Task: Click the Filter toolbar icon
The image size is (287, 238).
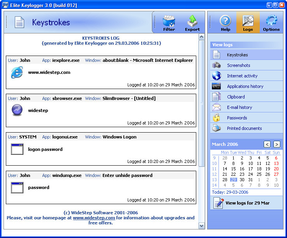Action: pos(169,23)
